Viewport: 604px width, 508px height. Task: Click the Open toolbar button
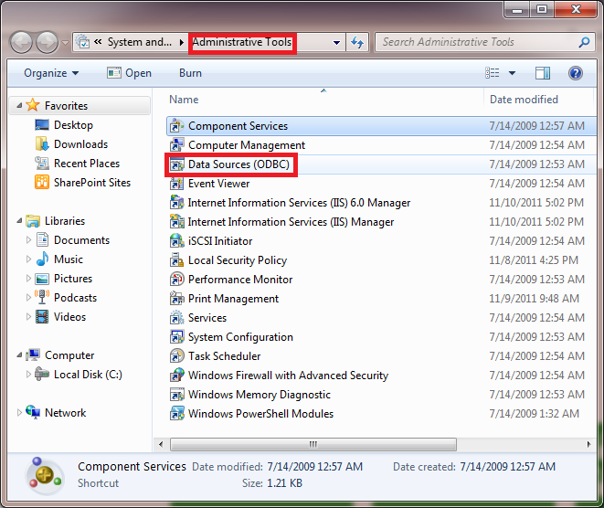(x=130, y=73)
